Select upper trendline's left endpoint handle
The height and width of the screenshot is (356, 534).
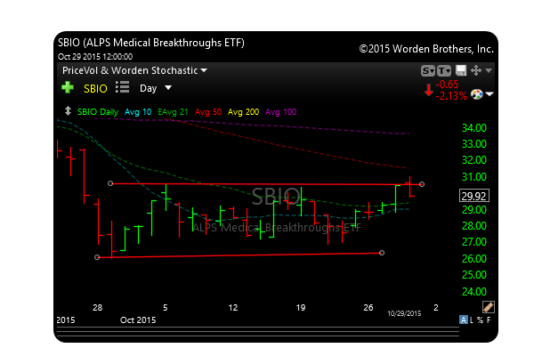point(110,183)
